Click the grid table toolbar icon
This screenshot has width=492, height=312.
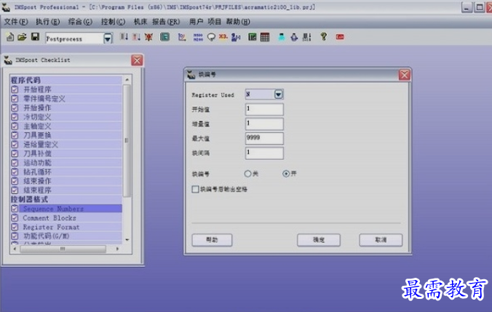[265, 37]
